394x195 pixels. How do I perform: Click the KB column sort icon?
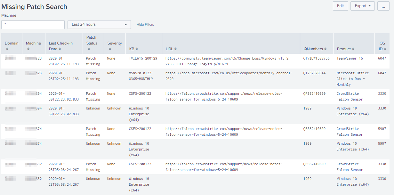(137, 49)
